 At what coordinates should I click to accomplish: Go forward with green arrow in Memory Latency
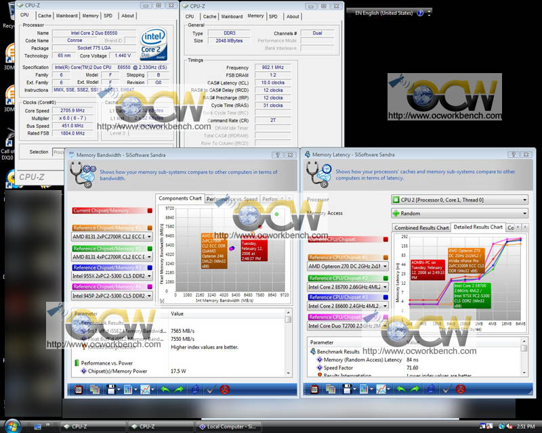click(415, 390)
